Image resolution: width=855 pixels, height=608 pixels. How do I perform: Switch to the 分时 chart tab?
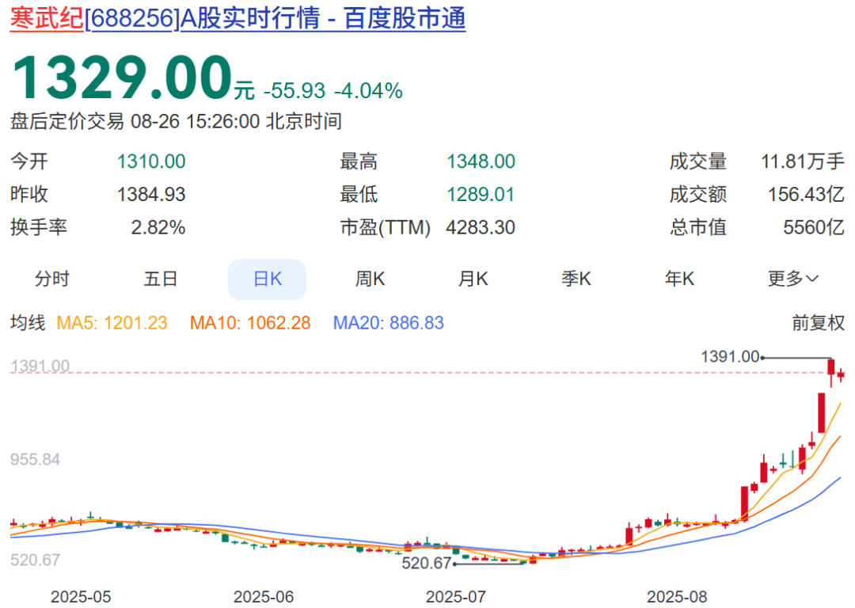click(x=51, y=279)
